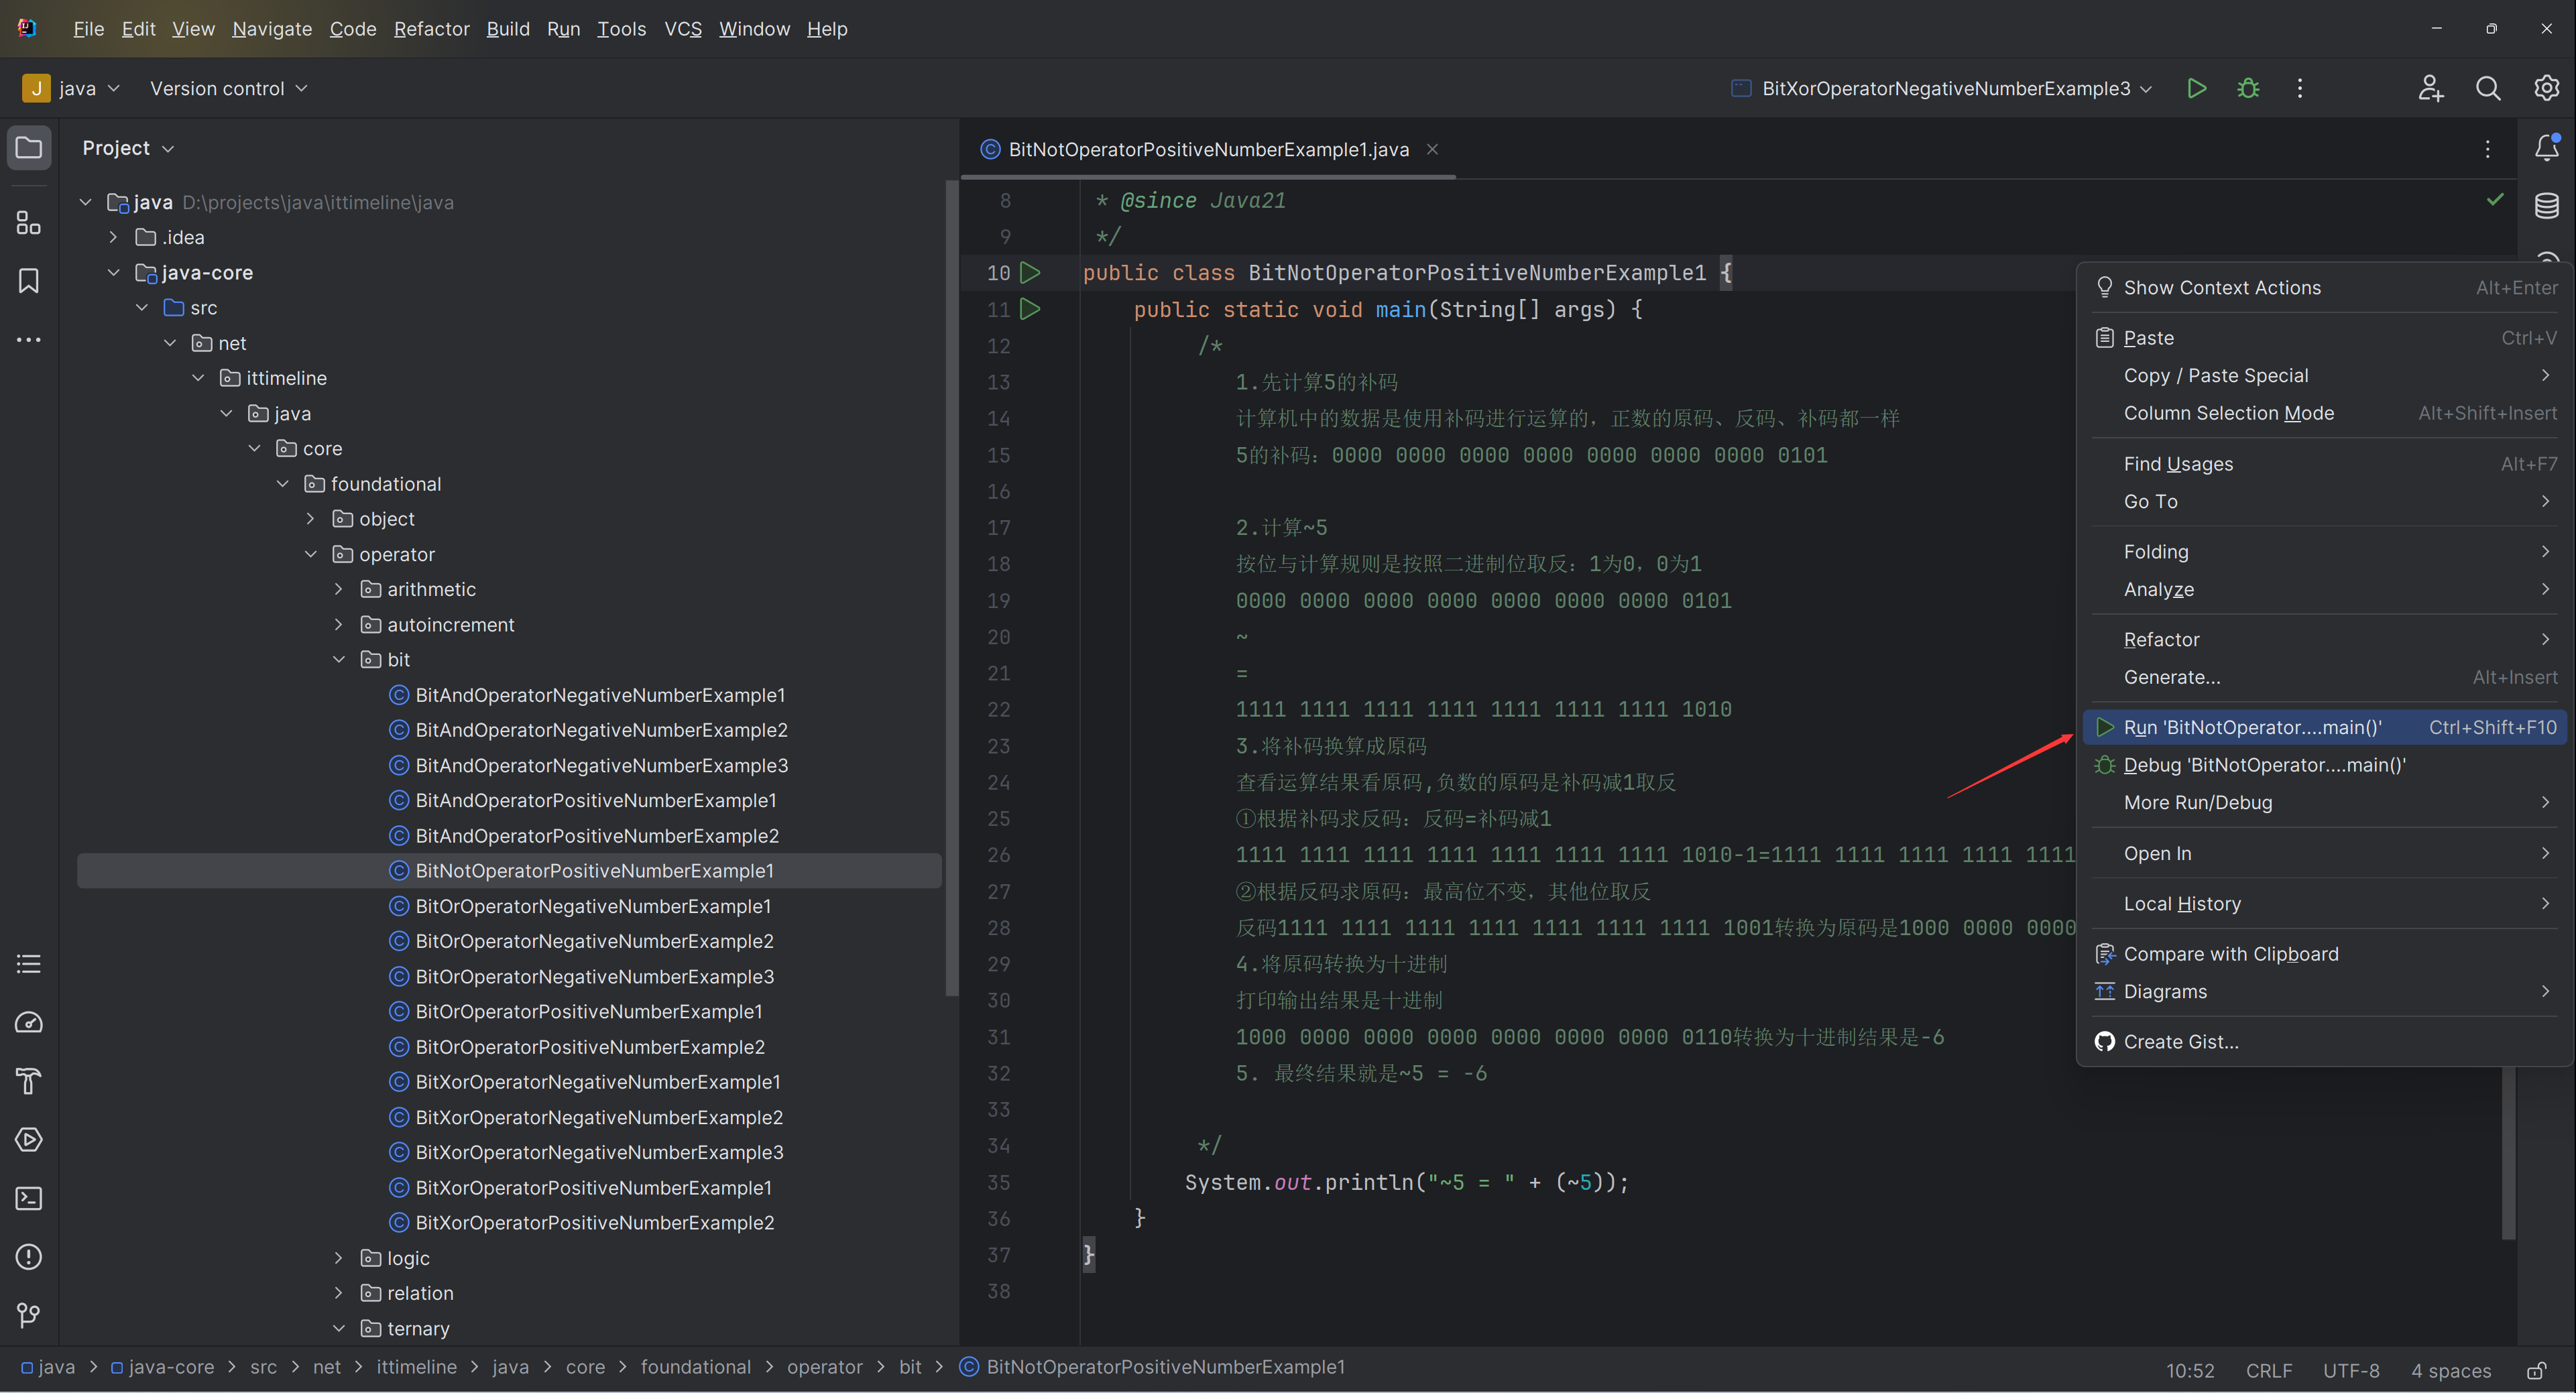Open the Terminal tool window
Screen dimensions: 2576x1393
(x=29, y=1198)
